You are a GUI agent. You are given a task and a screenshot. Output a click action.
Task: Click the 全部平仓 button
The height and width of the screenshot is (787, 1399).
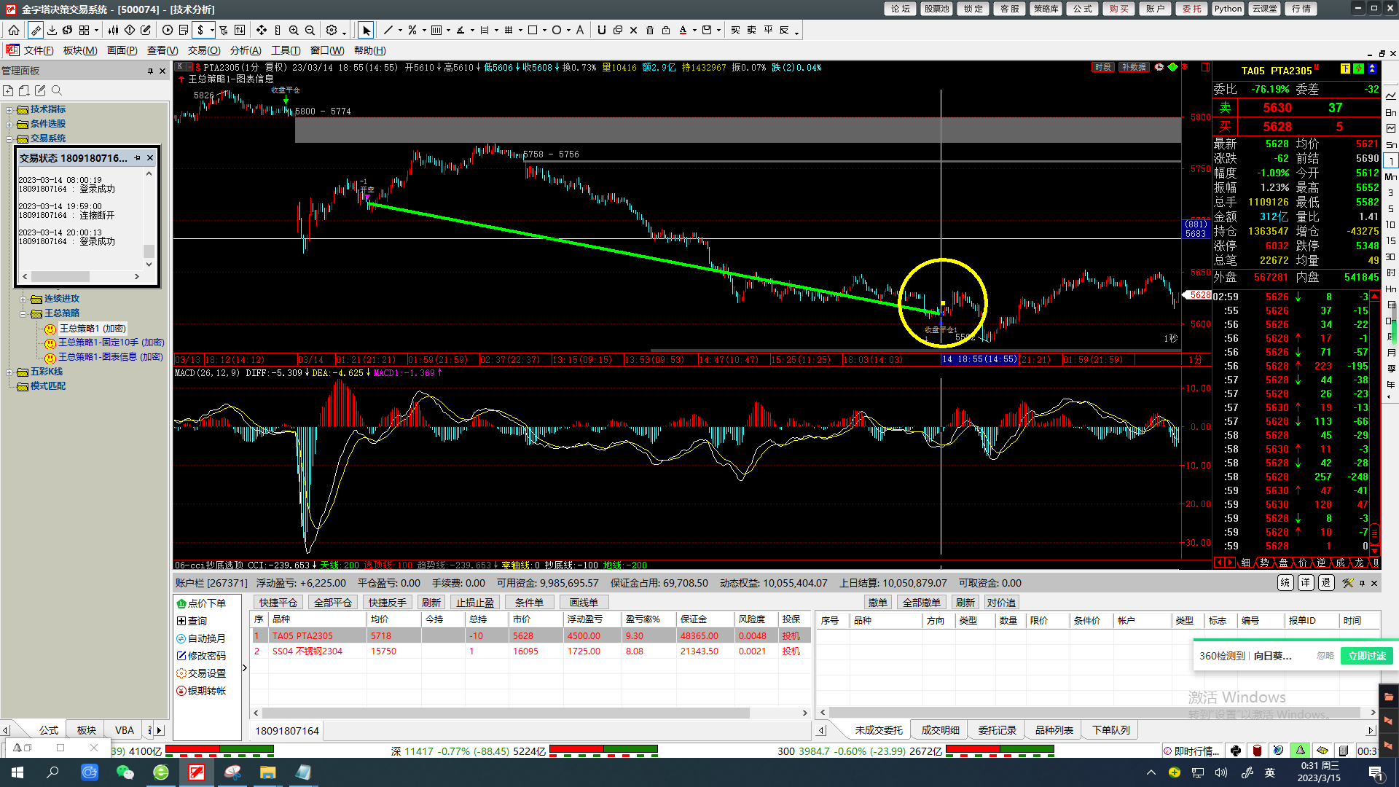[x=332, y=603]
